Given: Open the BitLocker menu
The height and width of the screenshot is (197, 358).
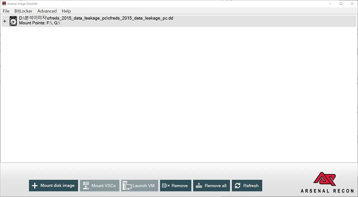Looking at the screenshot, I should (23, 11).
